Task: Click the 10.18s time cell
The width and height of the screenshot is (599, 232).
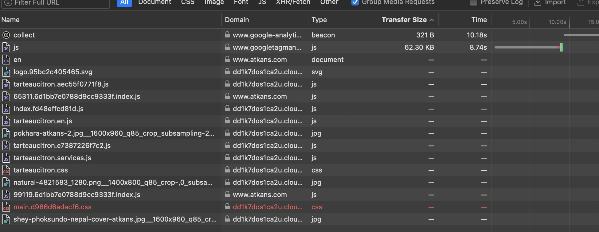Action: pyautogui.click(x=477, y=35)
